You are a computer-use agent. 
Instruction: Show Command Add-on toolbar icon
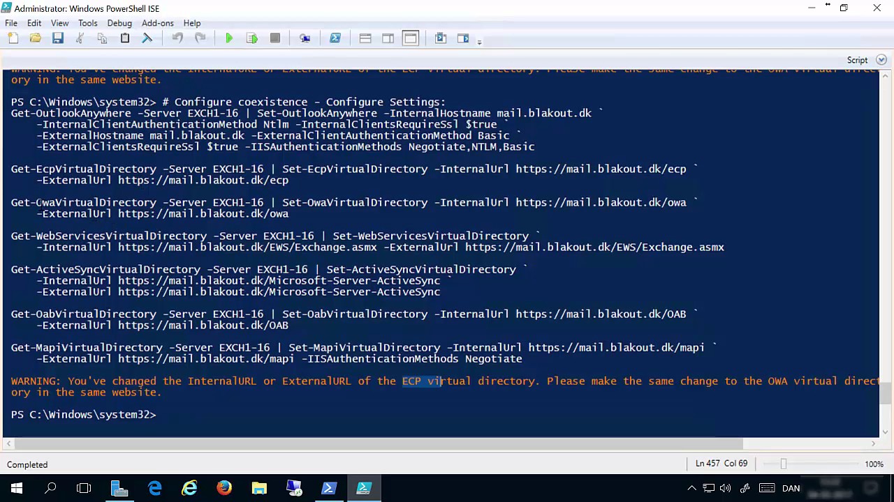coord(463,38)
